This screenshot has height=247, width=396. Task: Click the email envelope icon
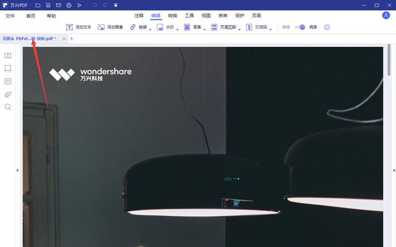click(x=58, y=5)
